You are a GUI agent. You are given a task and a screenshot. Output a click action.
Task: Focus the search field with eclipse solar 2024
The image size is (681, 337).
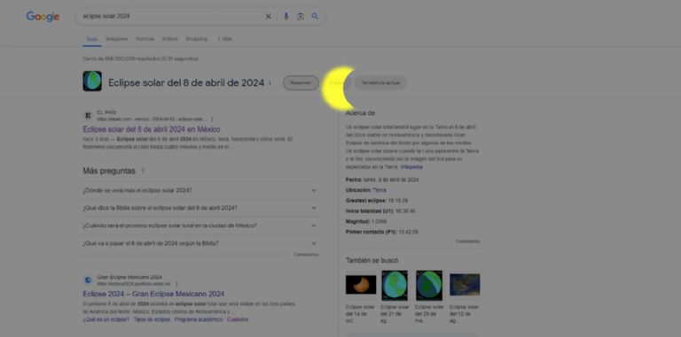[x=171, y=17]
